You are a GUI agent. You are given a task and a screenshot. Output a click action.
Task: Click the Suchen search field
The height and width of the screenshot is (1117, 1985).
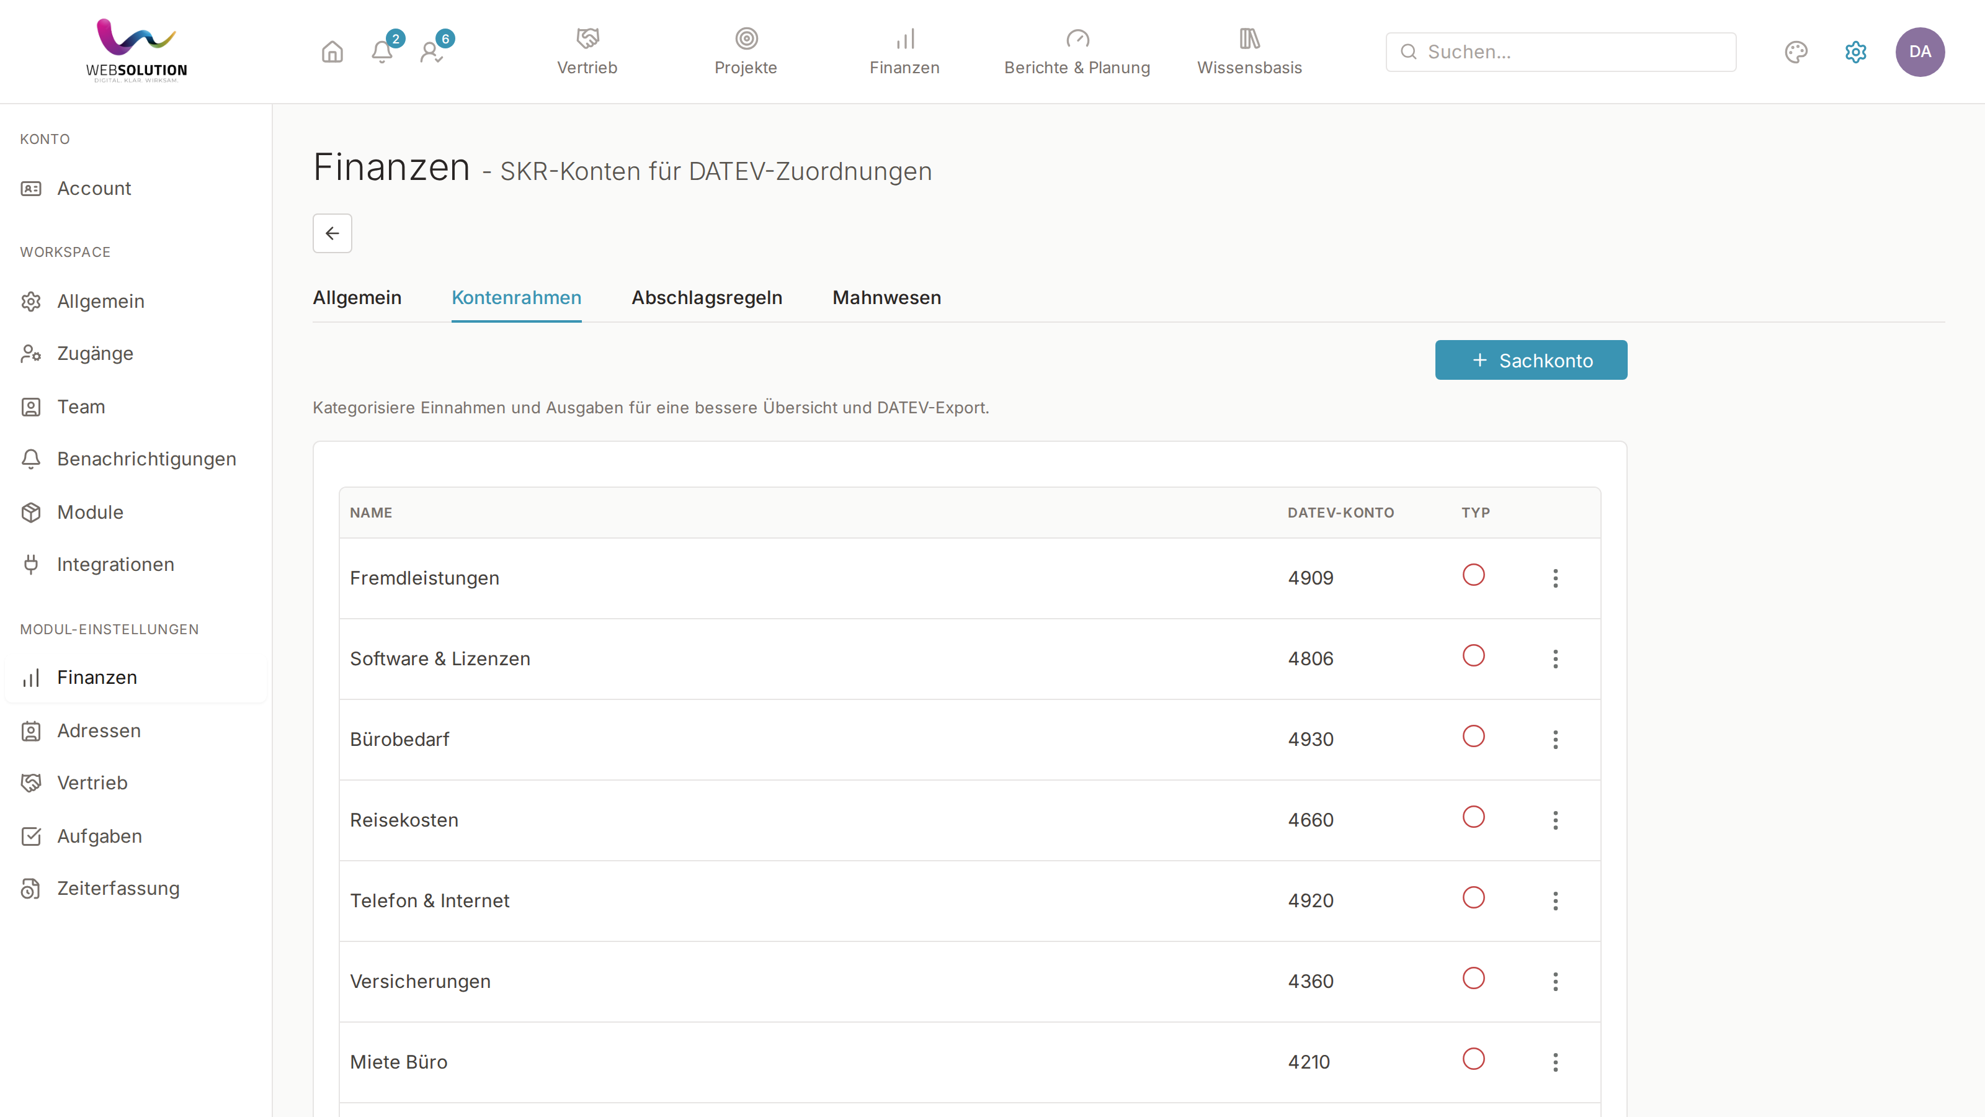point(1561,52)
